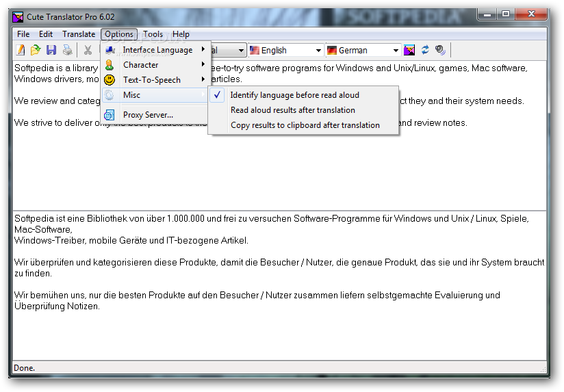This screenshot has height=392, width=564.
Task: Open the Edit menu
Action: tap(46, 34)
